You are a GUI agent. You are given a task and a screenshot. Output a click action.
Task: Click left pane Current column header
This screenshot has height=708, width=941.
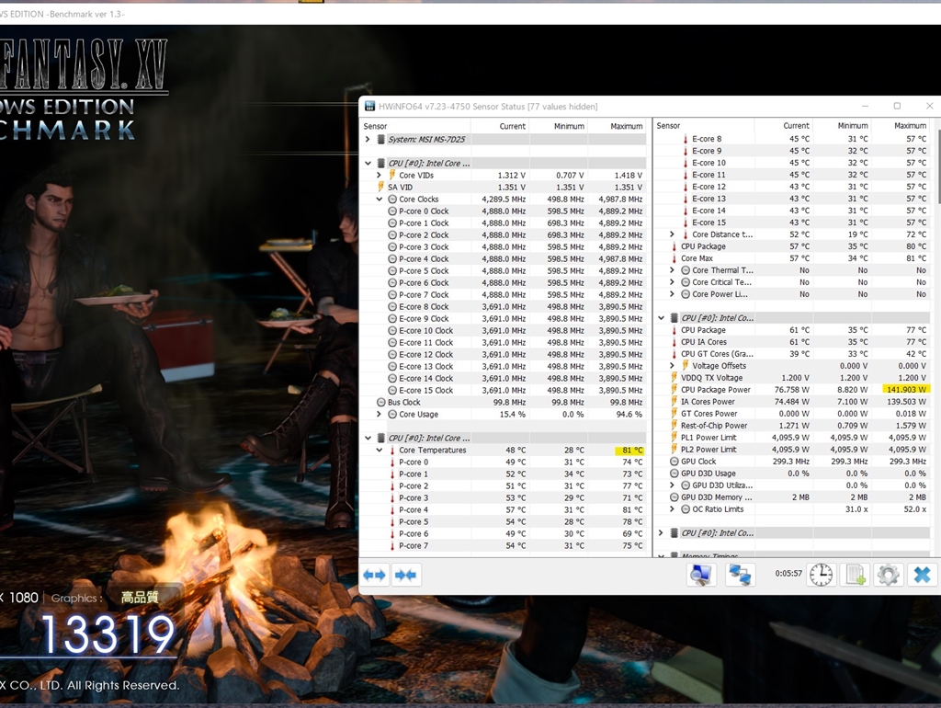pyautogui.click(x=500, y=126)
